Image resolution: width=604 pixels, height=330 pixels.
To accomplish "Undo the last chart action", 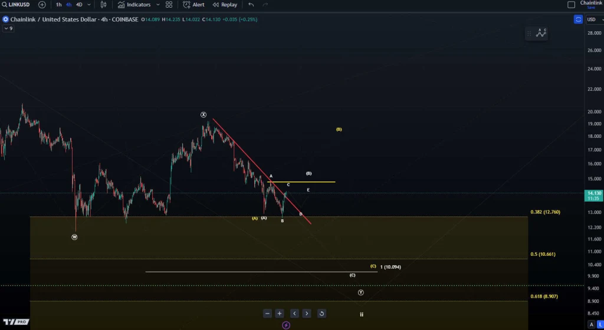I will coord(251,5).
